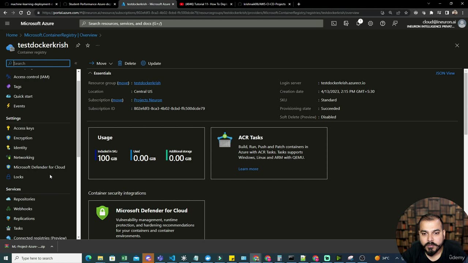This screenshot has height=263, width=468.
Task: Open Access keys settings
Action: pyautogui.click(x=24, y=128)
